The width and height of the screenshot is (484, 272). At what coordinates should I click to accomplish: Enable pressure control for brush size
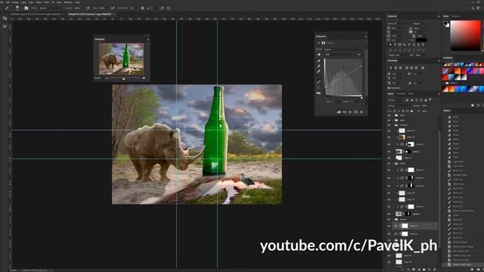tap(162, 8)
